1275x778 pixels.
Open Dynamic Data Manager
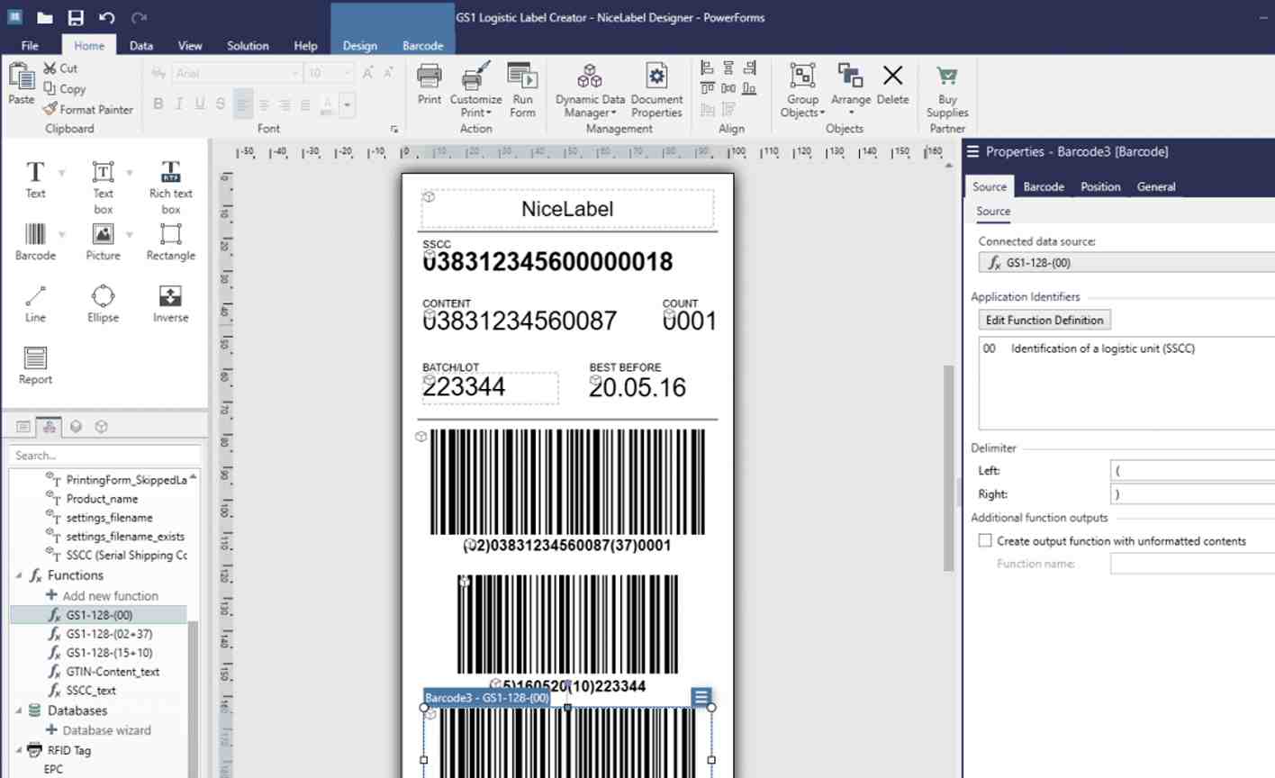(590, 91)
